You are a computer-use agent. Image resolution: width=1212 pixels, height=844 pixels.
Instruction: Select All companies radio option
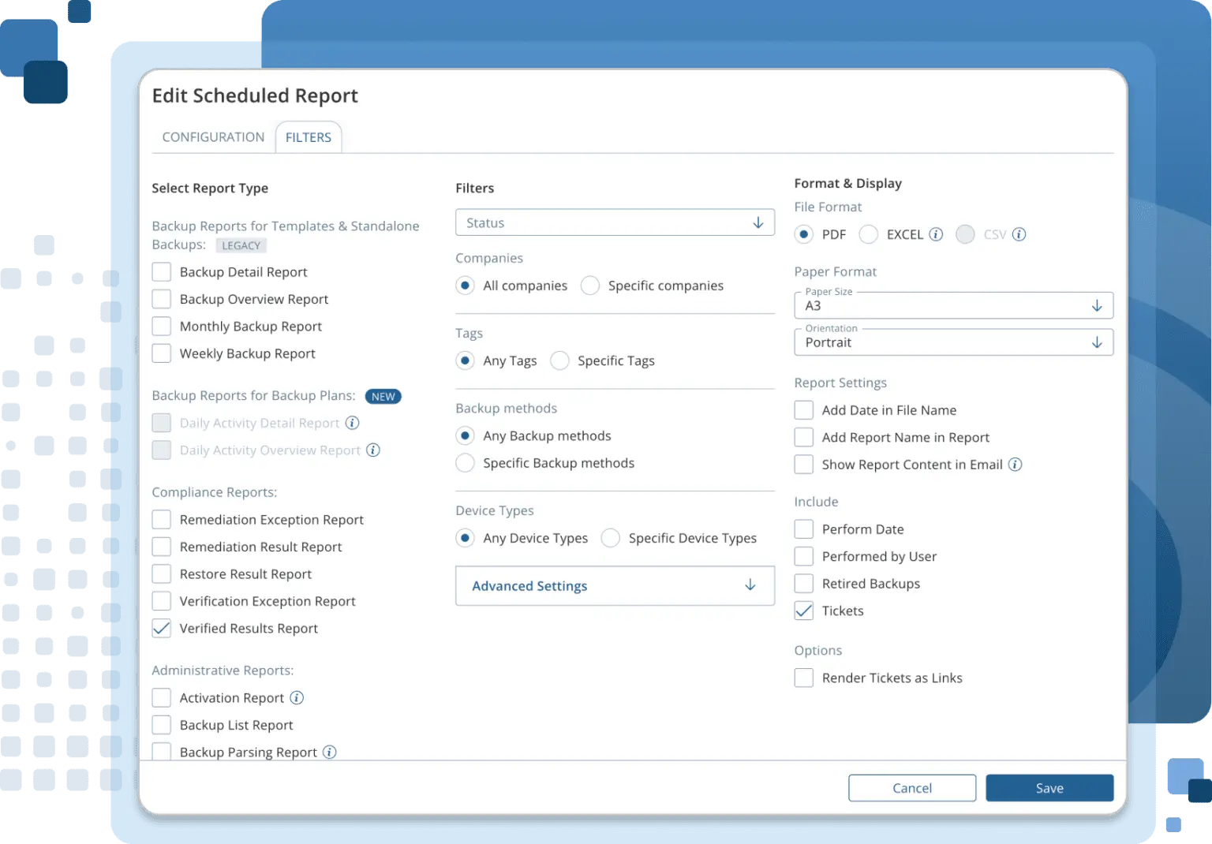point(466,286)
